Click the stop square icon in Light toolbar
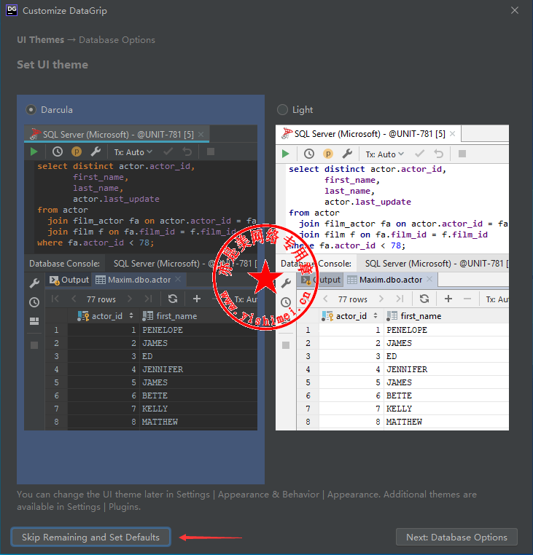The image size is (533, 555). [462, 154]
